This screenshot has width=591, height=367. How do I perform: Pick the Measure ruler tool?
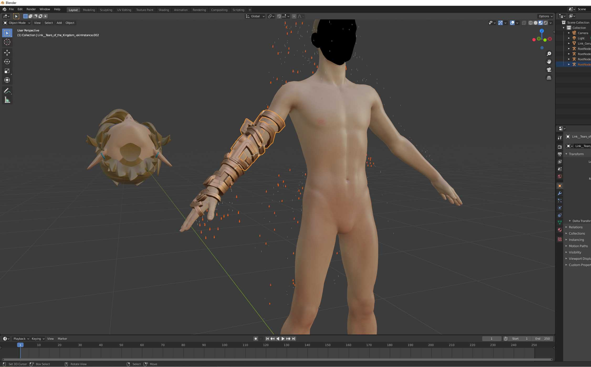click(x=7, y=100)
